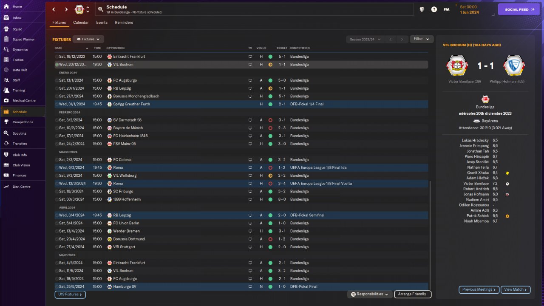Open the Fixtures view dropdown with eye icon
This screenshot has height=306, width=544.
point(88,39)
